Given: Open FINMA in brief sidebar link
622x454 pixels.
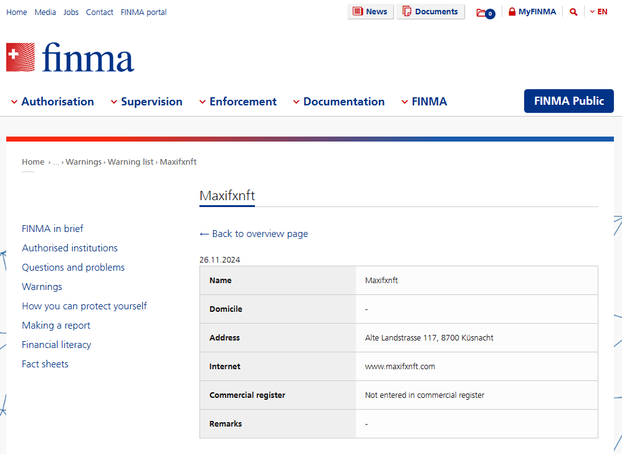Looking at the screenshot, I should click(52, 229).
